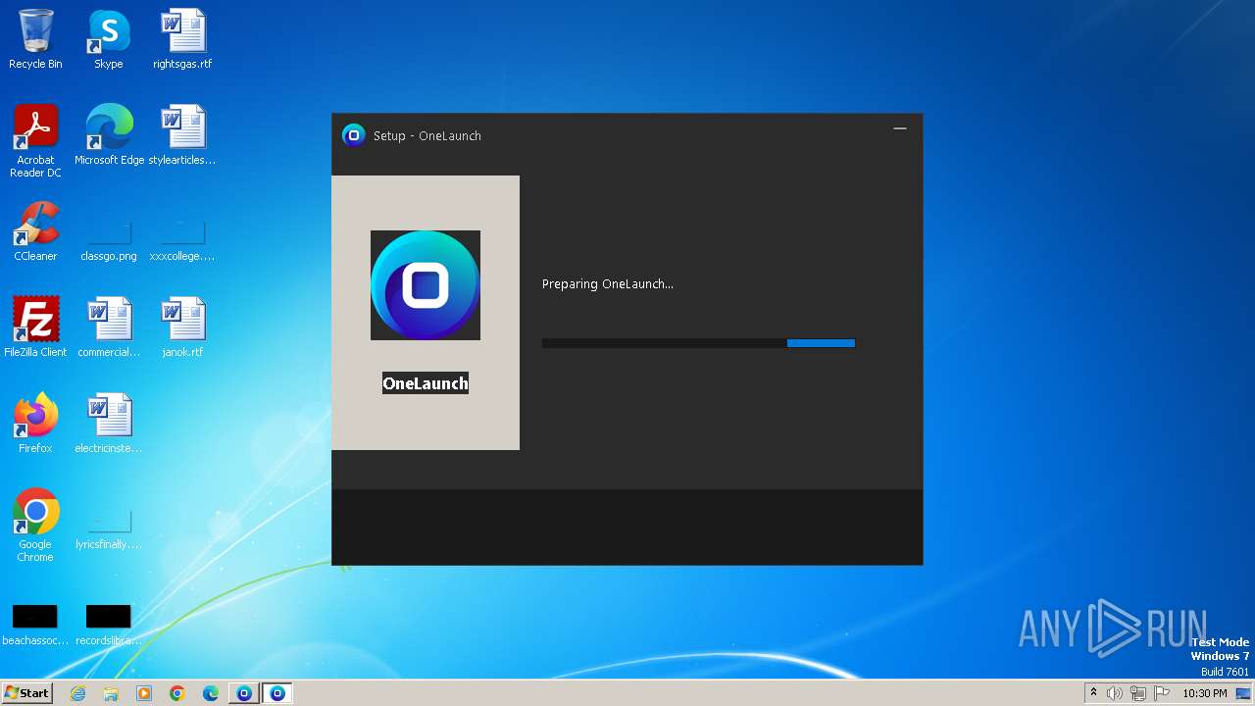The width and height of the screenshot is (1255, 706).
Task: Click the installation progress bar
Action: coord(699,343)
